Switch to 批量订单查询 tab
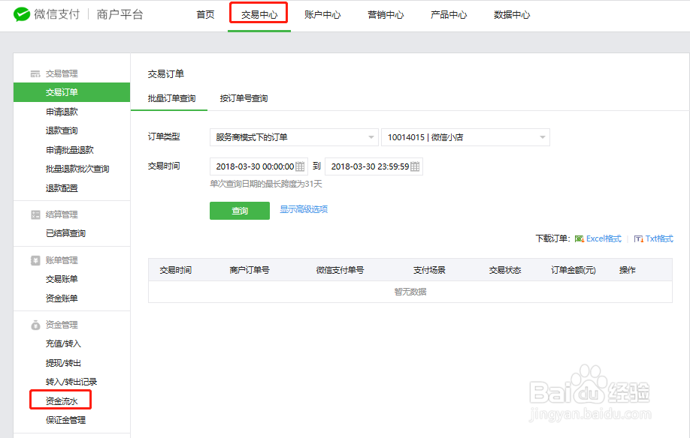This screenshot has width=690, height=438. (171, 98)
